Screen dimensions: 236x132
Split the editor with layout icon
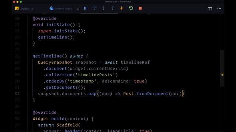[x=210, y=8]
